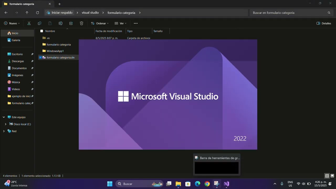Open Imágenes quick access item
The height and width of the screenshot is (189, 336).
click(17, 75)
